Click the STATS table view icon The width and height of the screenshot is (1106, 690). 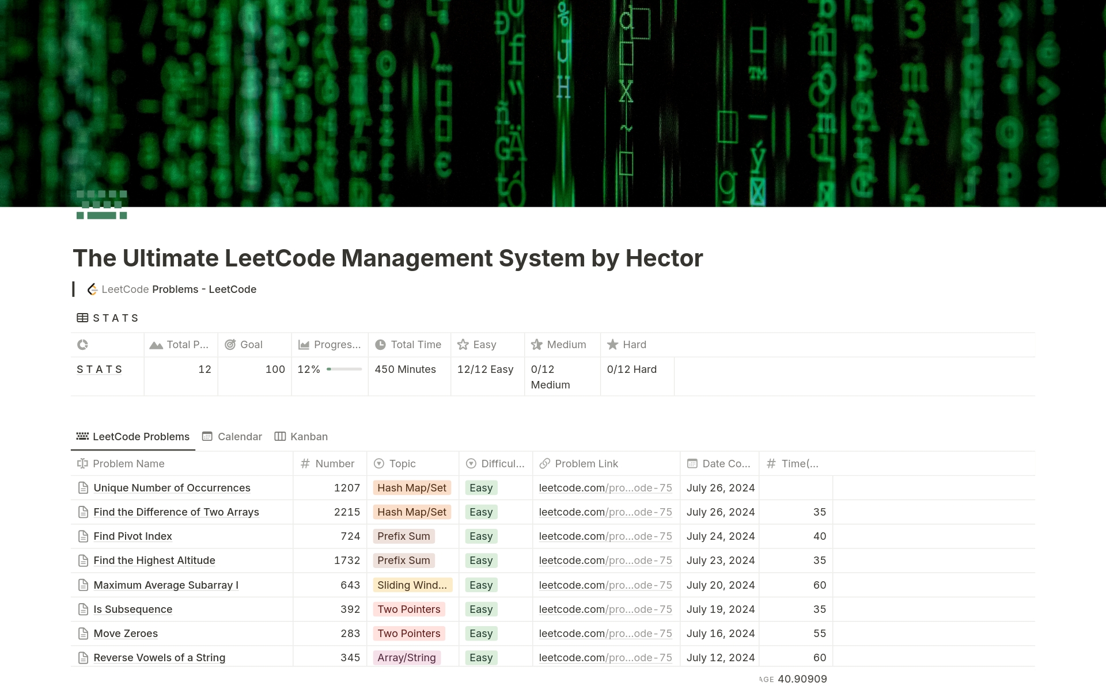click(82, 318)
